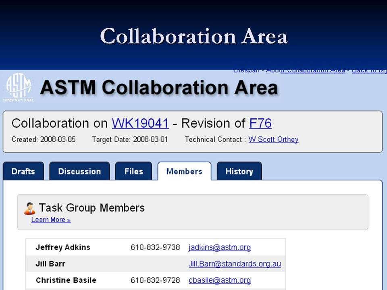Click technical contact W Scott Orthey

273,139
